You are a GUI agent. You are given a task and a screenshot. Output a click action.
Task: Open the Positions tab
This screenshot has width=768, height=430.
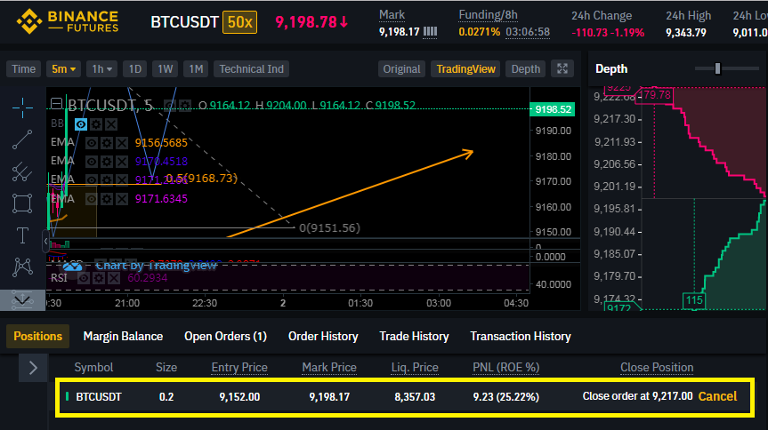(37, 337)
